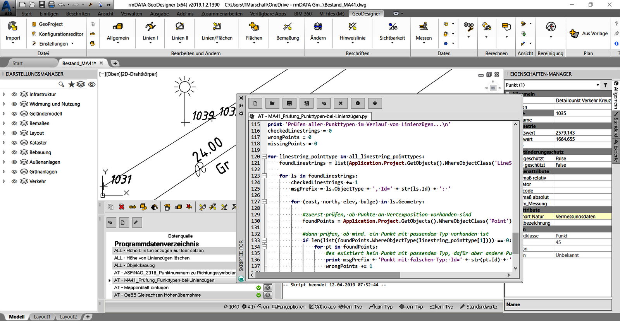Open a script file via folder icon
The height and width of the screenshot is (321, 620).
(272, 103)
